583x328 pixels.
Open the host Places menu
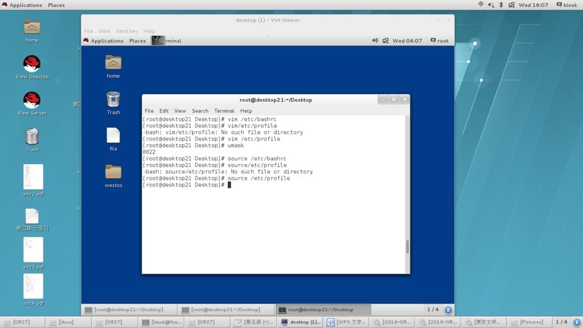pos(56,5)
